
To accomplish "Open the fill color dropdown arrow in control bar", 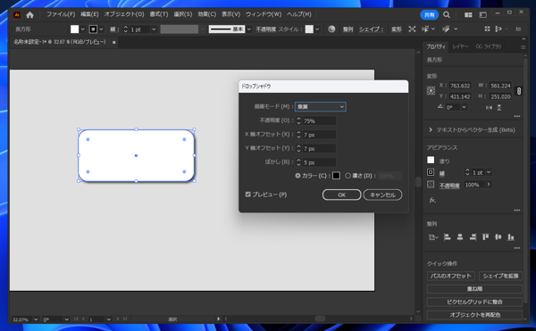I will click(x=82, y=29).
